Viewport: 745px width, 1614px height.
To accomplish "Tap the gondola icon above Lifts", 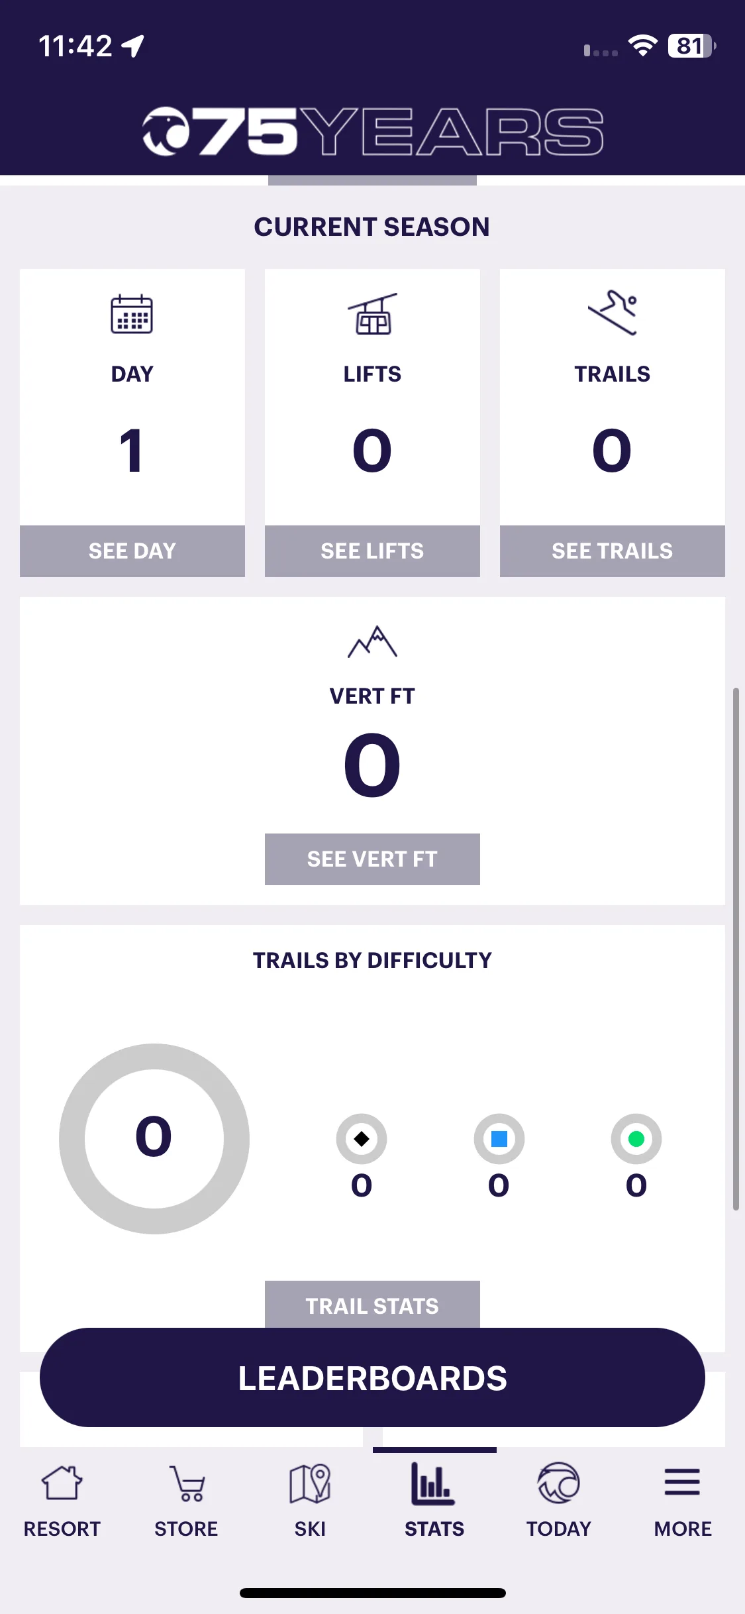I will click(x=372, y=314).
